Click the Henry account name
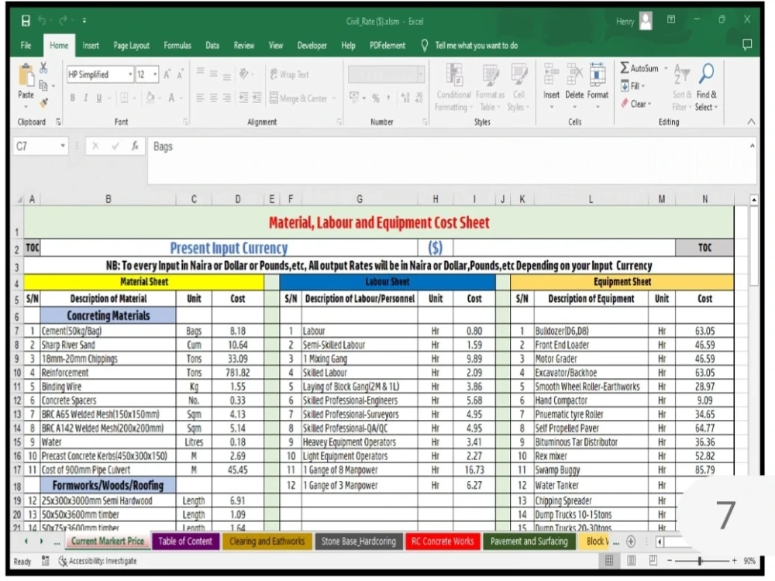This screenshot has height=581, width=775. click(625, 21)
